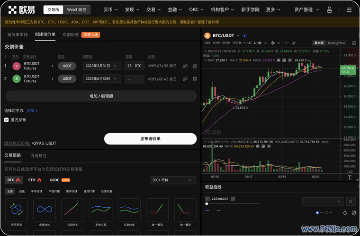Open MA indicator settings gear

coord(284,60)
